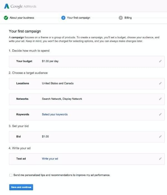Click the Bid row pencil icon
167x195 pixels.
click(x=160, y=137)
